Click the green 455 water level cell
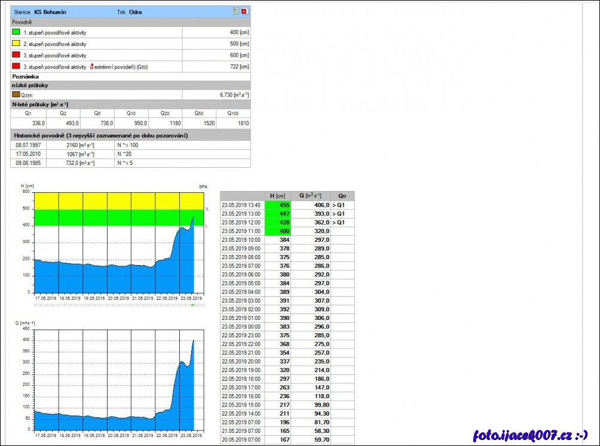This screenshot has width=600, height=446. [x=277, y=205]
